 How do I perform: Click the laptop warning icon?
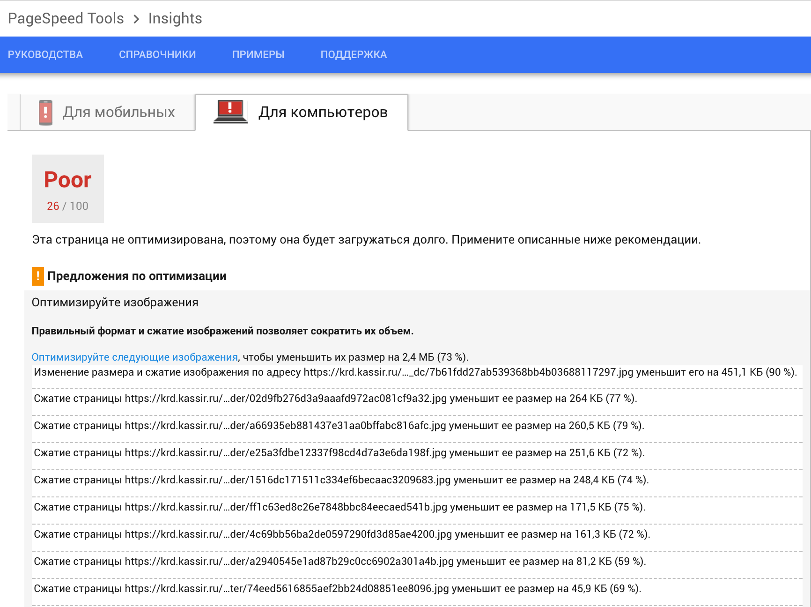(230, 111)
